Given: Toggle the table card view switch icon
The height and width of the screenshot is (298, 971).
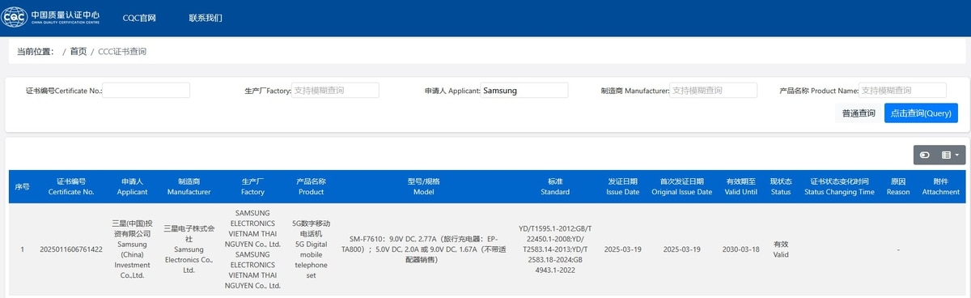Looking at the screenshot, I should coord(924,155).
